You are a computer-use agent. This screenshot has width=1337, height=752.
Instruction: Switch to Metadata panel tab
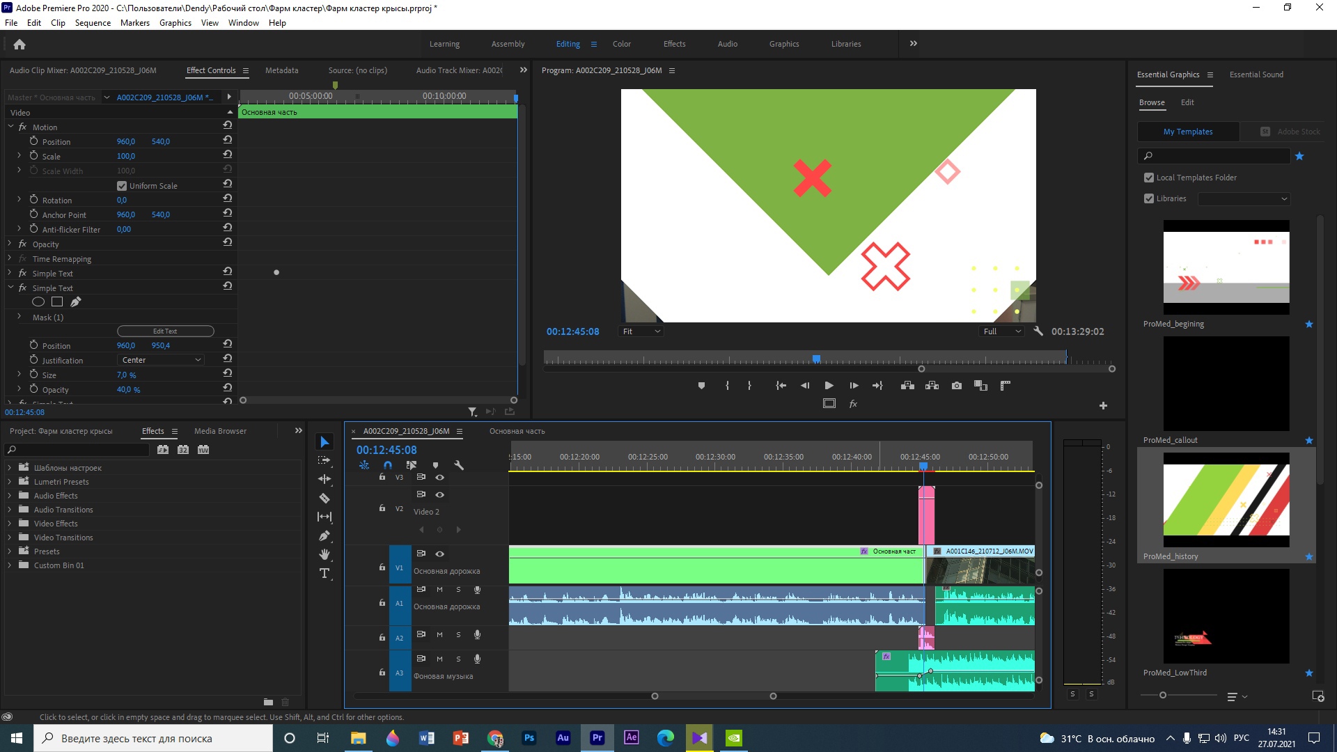pyautogui.click(x=281, y=70)
